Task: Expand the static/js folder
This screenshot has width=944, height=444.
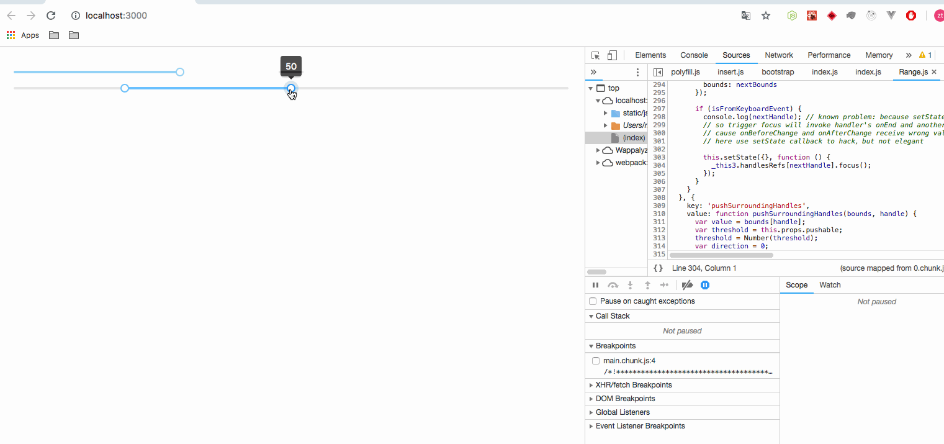Action: [606, 113]
